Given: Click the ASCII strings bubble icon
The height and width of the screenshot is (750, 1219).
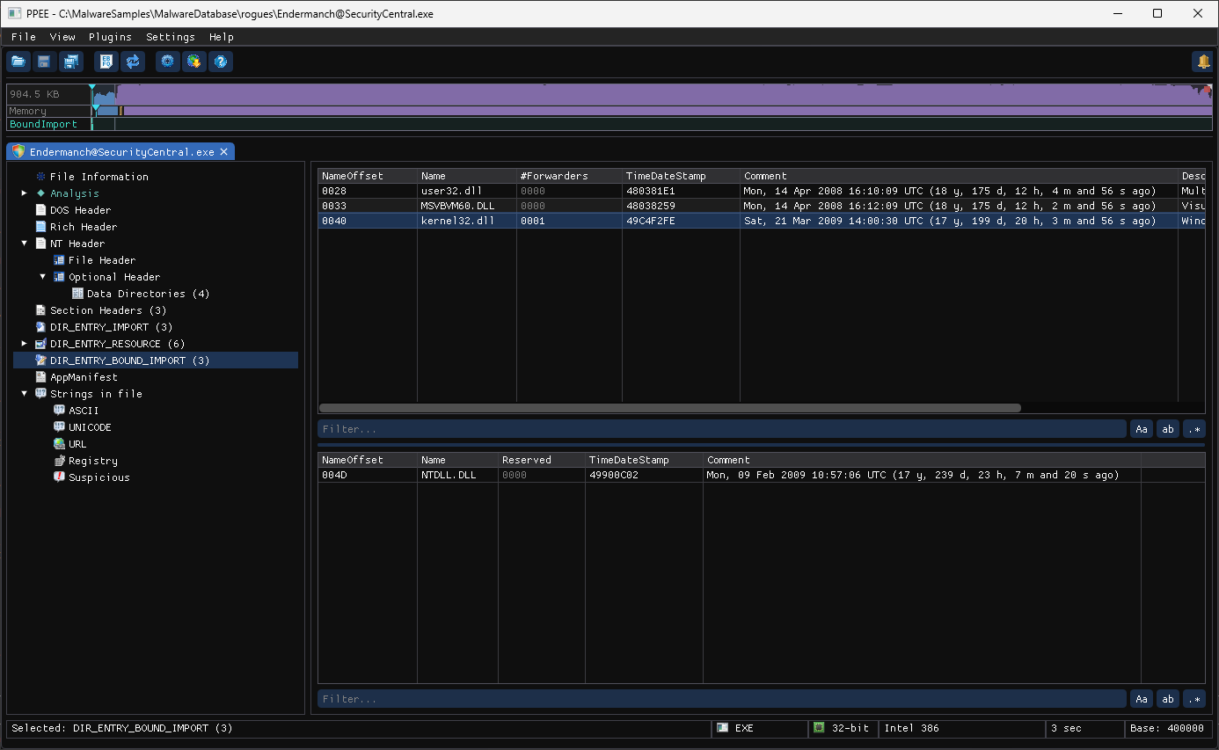Looking at the screenshot, I should (x=59, y=411).
